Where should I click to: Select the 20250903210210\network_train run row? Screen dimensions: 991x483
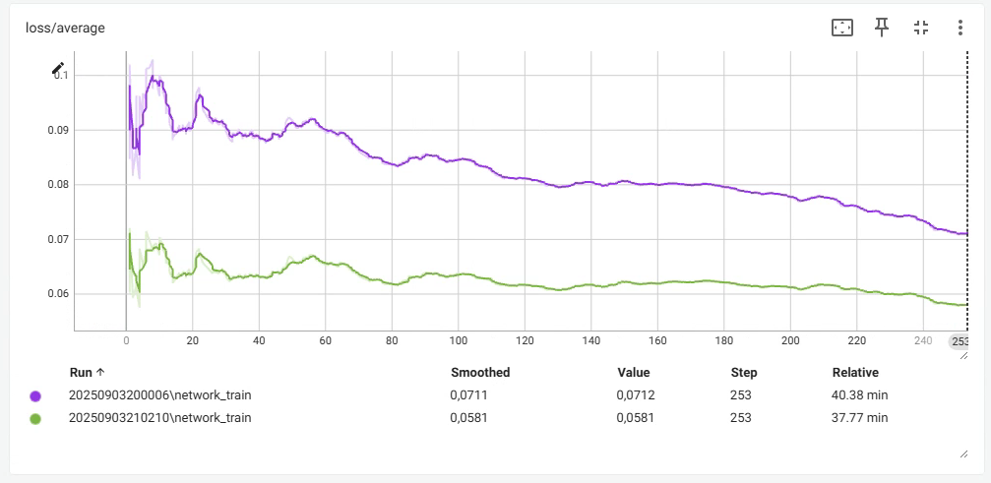[x=159, y=418]
